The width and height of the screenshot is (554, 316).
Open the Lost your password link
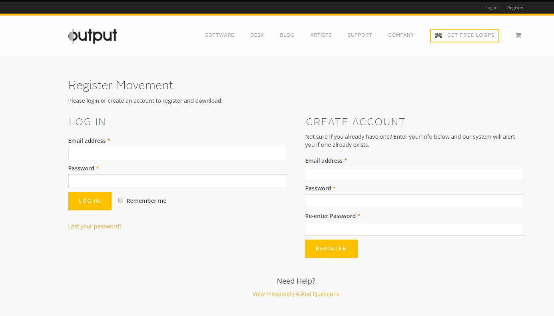(95, 226)
